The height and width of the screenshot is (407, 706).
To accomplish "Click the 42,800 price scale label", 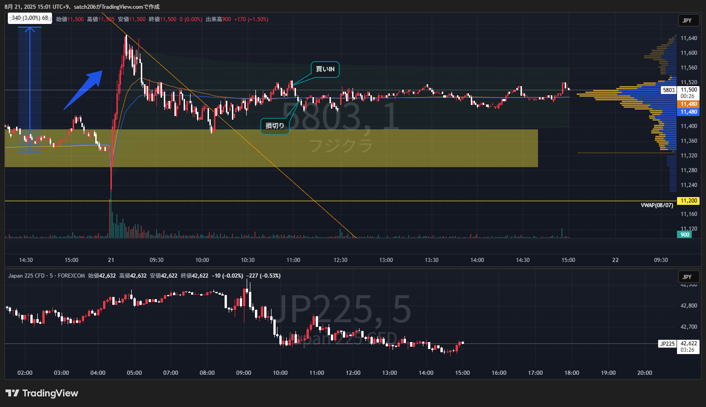I will pyautogui.click(x=689, y=306).
